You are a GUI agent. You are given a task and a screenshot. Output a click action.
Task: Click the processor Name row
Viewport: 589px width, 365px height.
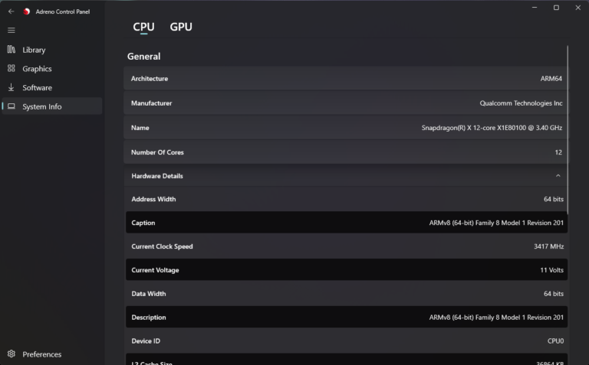[346, 128]
